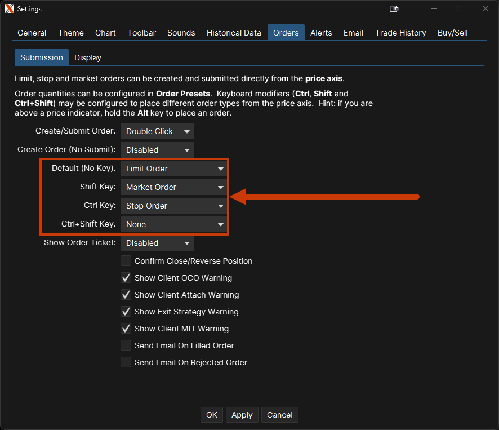
Task: Go to the Trade History tab
Action: coord(400,33)
